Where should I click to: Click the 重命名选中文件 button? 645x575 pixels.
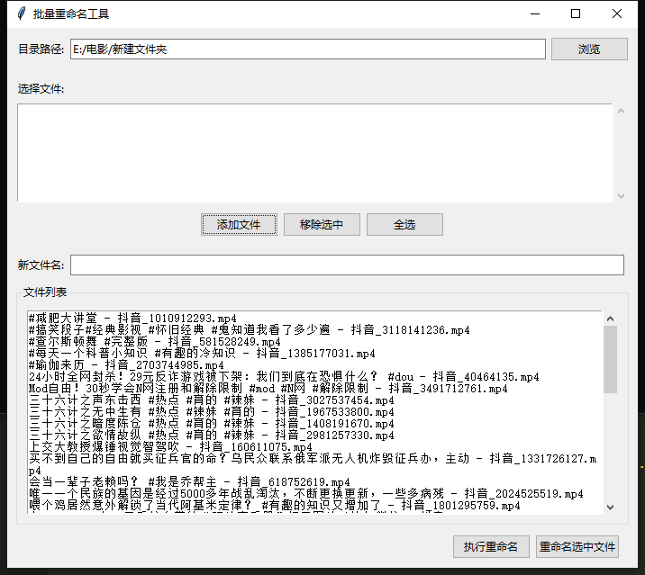577,546
